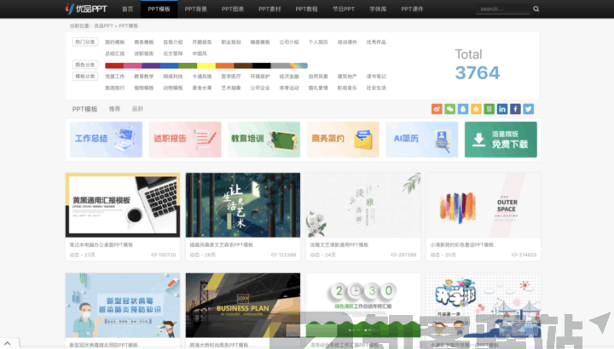Click the 免费下载 green download button
This screenshot has height=349, width=614.
[x=501, y=140]
